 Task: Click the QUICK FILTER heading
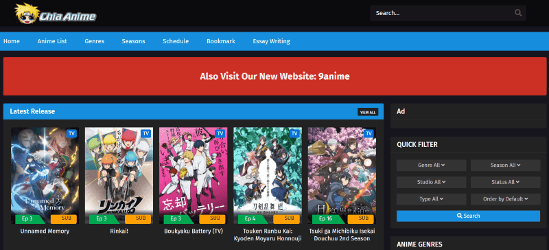[417, 144]
